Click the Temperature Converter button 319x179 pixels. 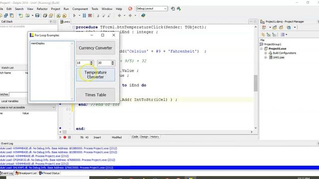(96, 75)
